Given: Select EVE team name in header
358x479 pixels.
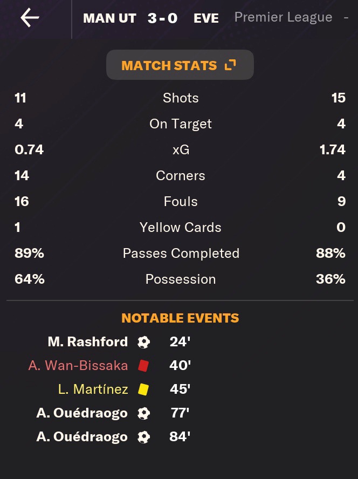Looking at the screenshot, I should (x=206, y=18).
